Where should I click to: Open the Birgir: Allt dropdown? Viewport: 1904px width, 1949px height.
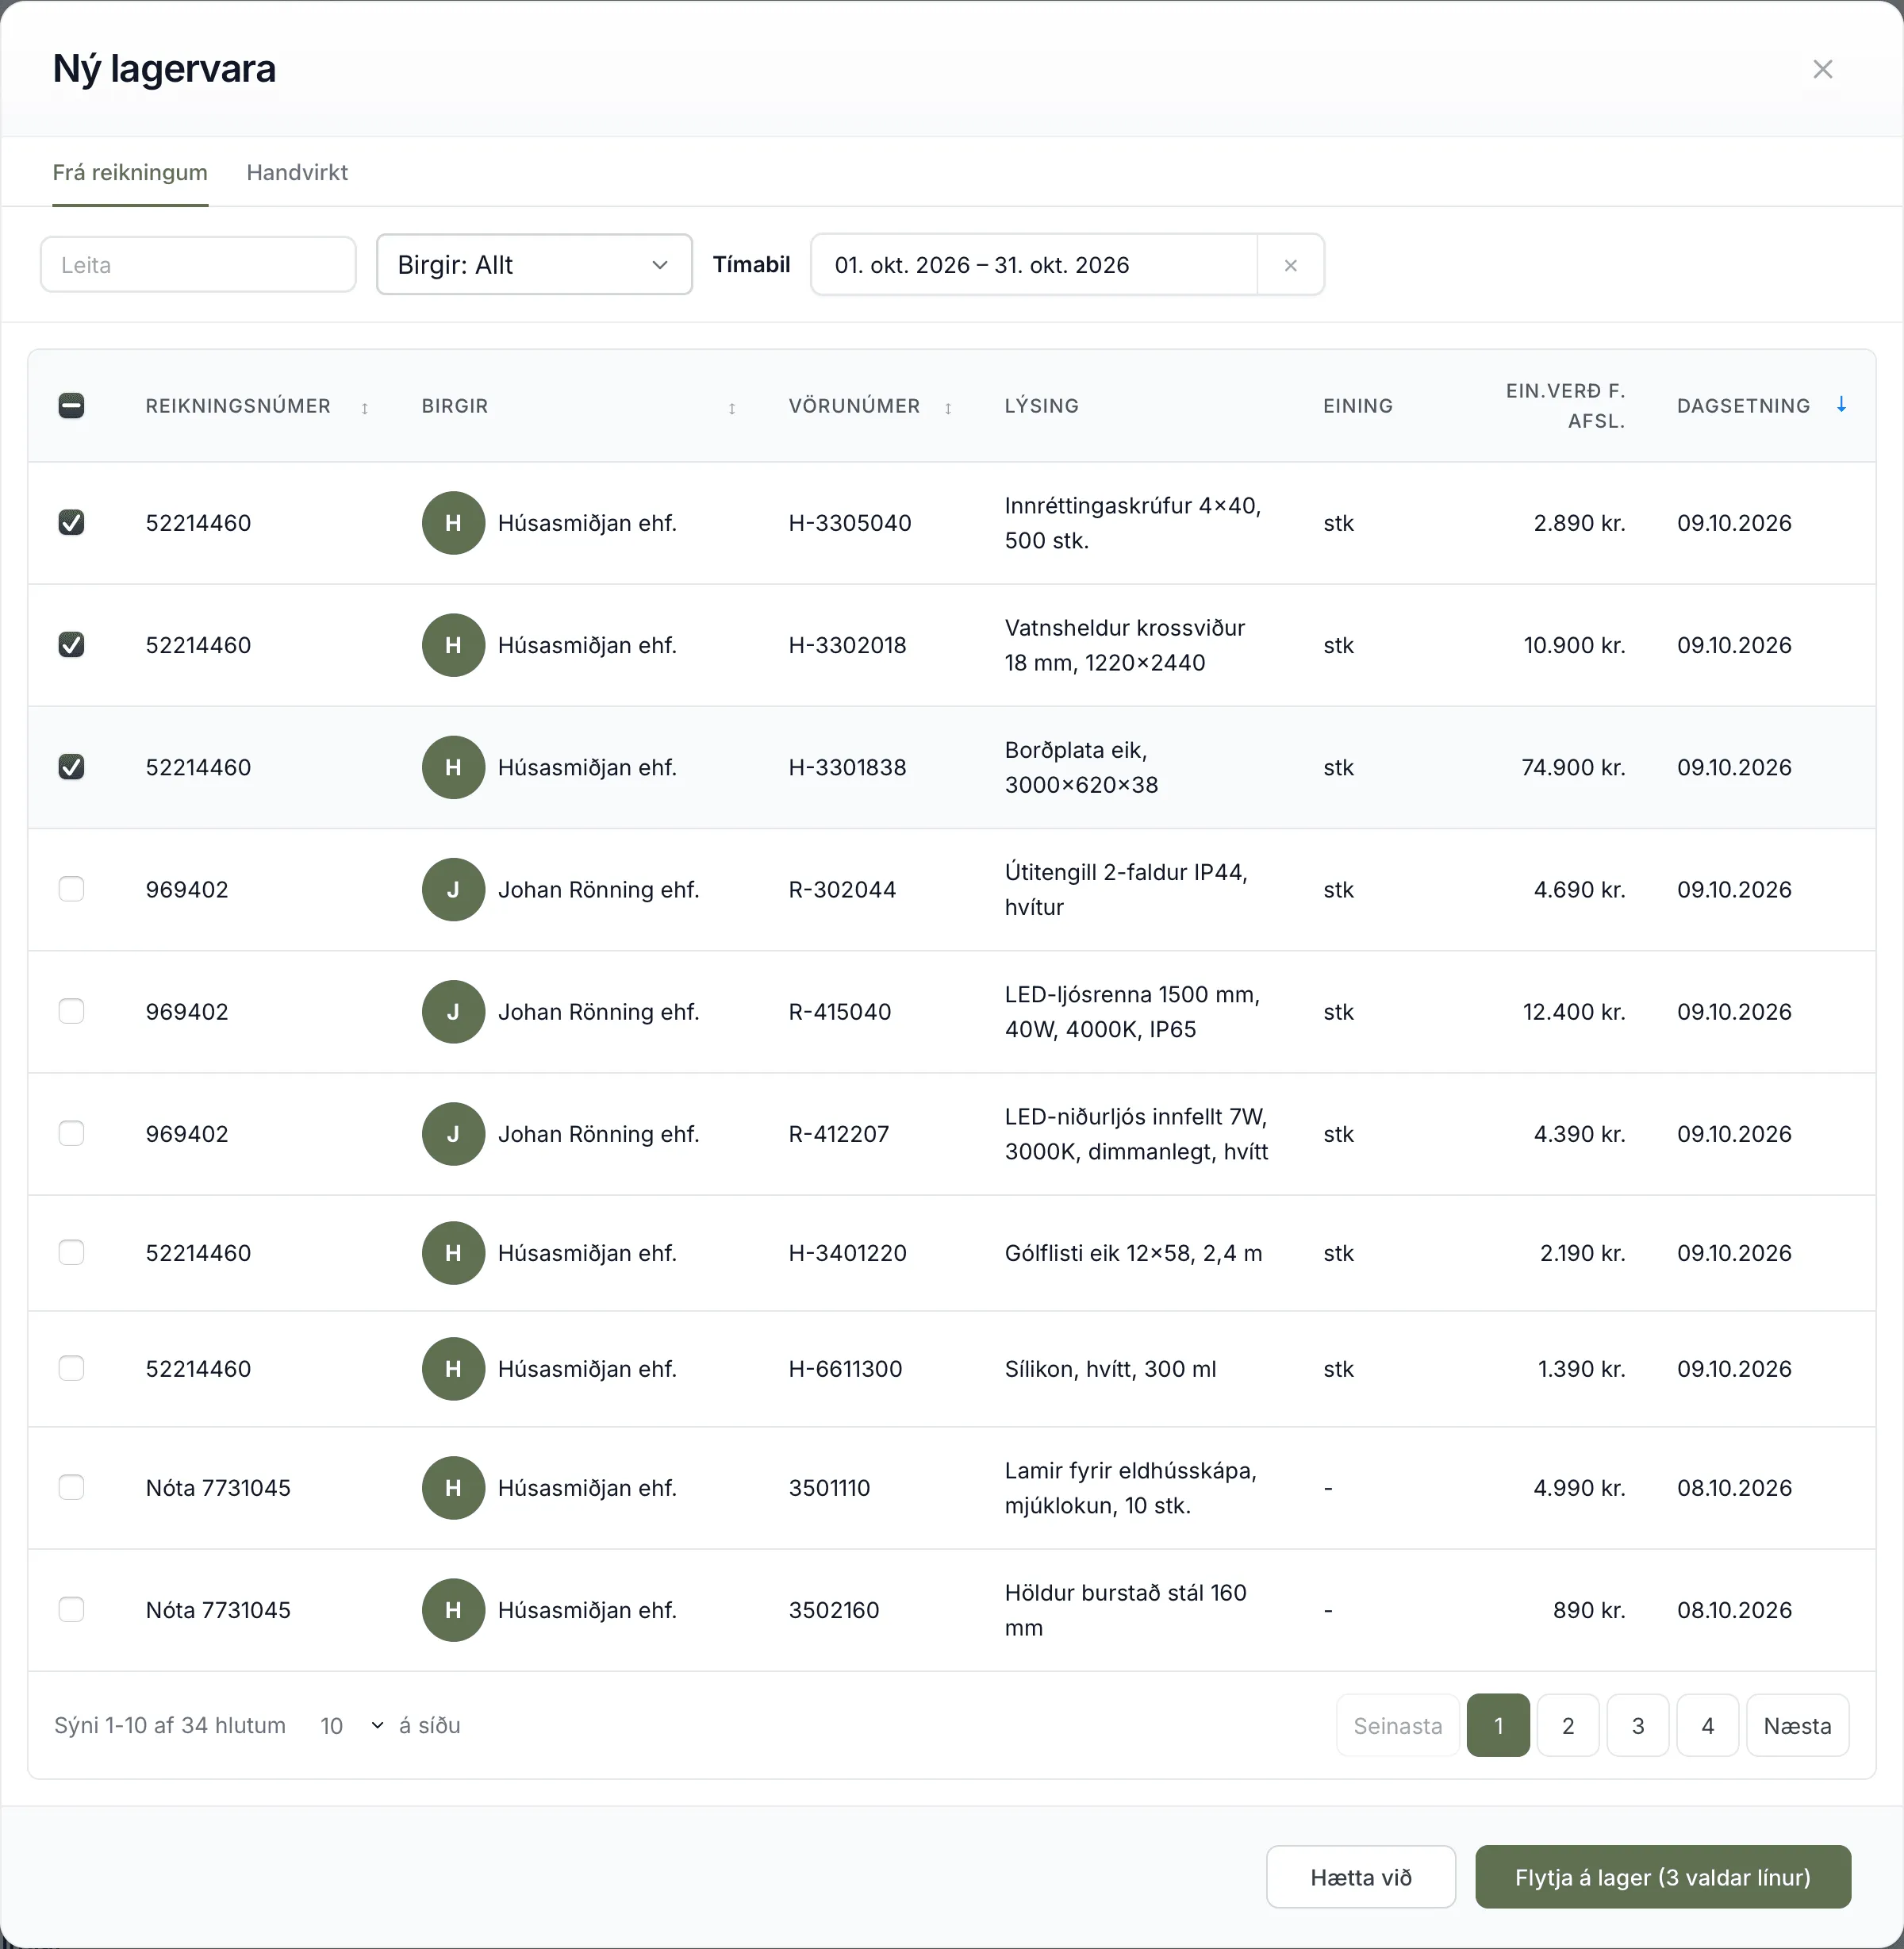[x=534, y=265]
